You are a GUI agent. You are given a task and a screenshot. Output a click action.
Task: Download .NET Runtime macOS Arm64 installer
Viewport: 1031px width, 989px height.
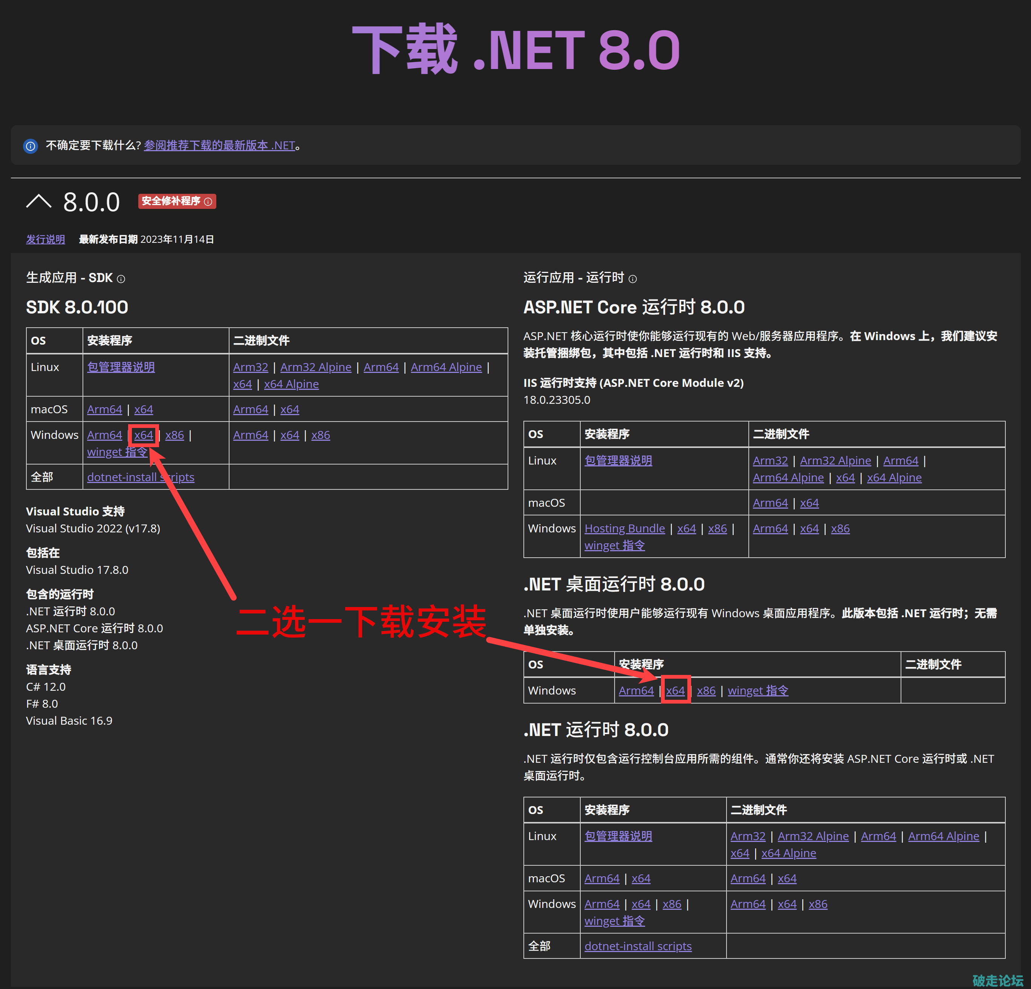tap(602, 879)
